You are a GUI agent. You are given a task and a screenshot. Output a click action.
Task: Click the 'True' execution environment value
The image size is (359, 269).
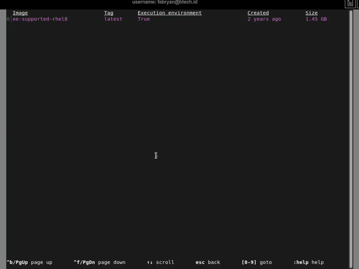[x=144, y=19]
